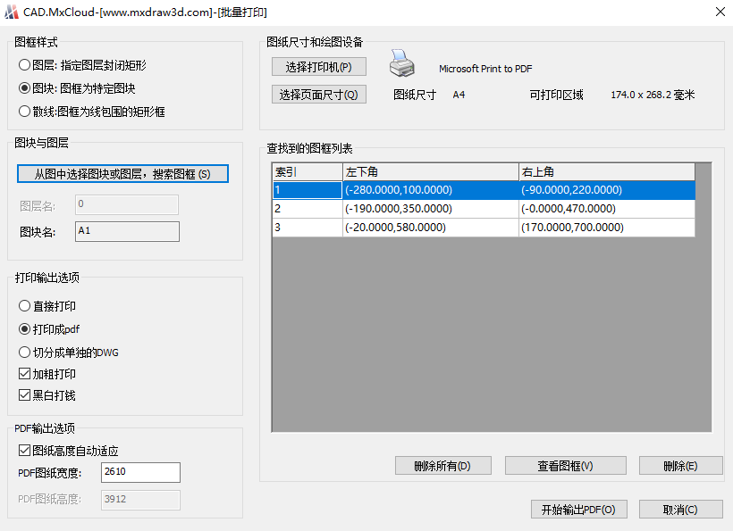Click 开始输出PDF(O) button
Image resolution: width=733 pixels, height=531 pixels.
pyautogui.click(x=578, y=510)
